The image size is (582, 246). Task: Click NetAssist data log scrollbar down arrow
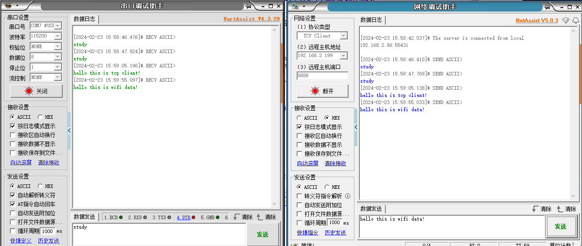573,196
